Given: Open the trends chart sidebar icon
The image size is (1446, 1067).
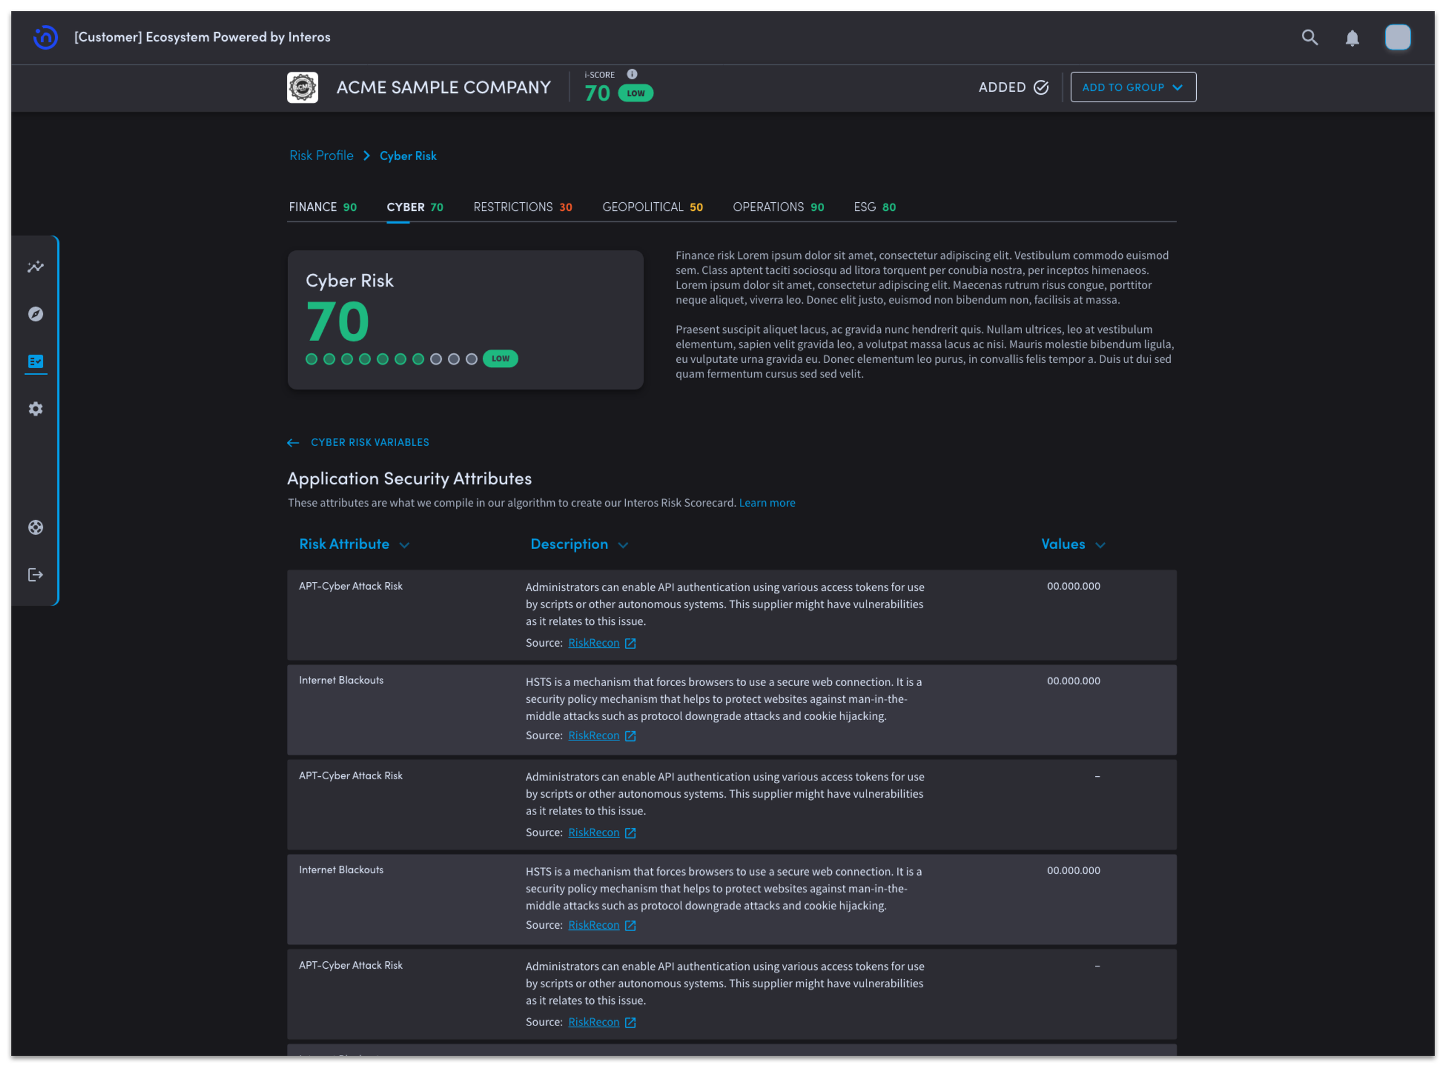Looking at the screenshot, I should click(35, 267).
